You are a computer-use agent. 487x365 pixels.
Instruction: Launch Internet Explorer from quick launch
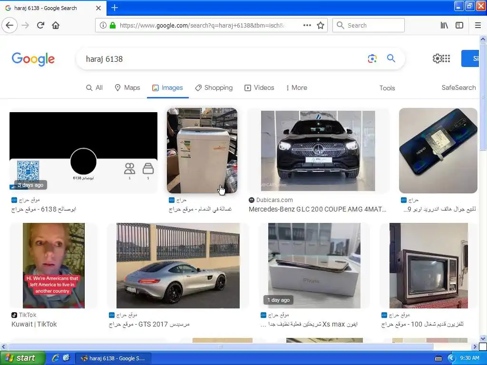[56, 358]
